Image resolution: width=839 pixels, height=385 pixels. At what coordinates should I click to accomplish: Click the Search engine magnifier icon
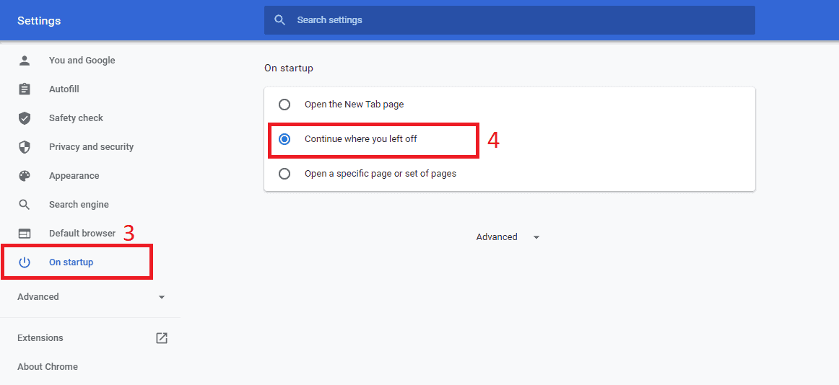(x=25, y=205)
